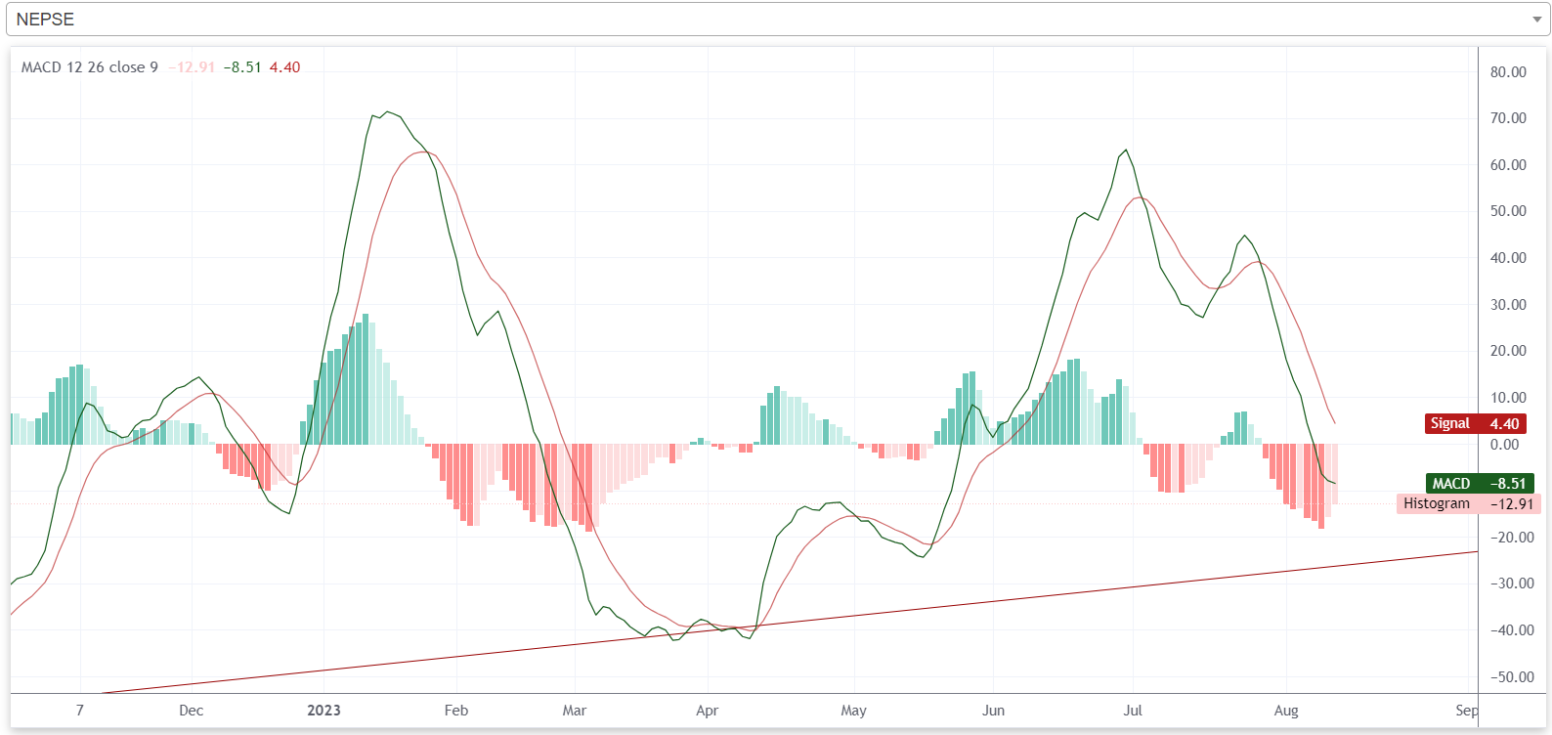1552x735 pixels.
Task: Click the Apr label on time axis
Action: click(x=707, y=711)
